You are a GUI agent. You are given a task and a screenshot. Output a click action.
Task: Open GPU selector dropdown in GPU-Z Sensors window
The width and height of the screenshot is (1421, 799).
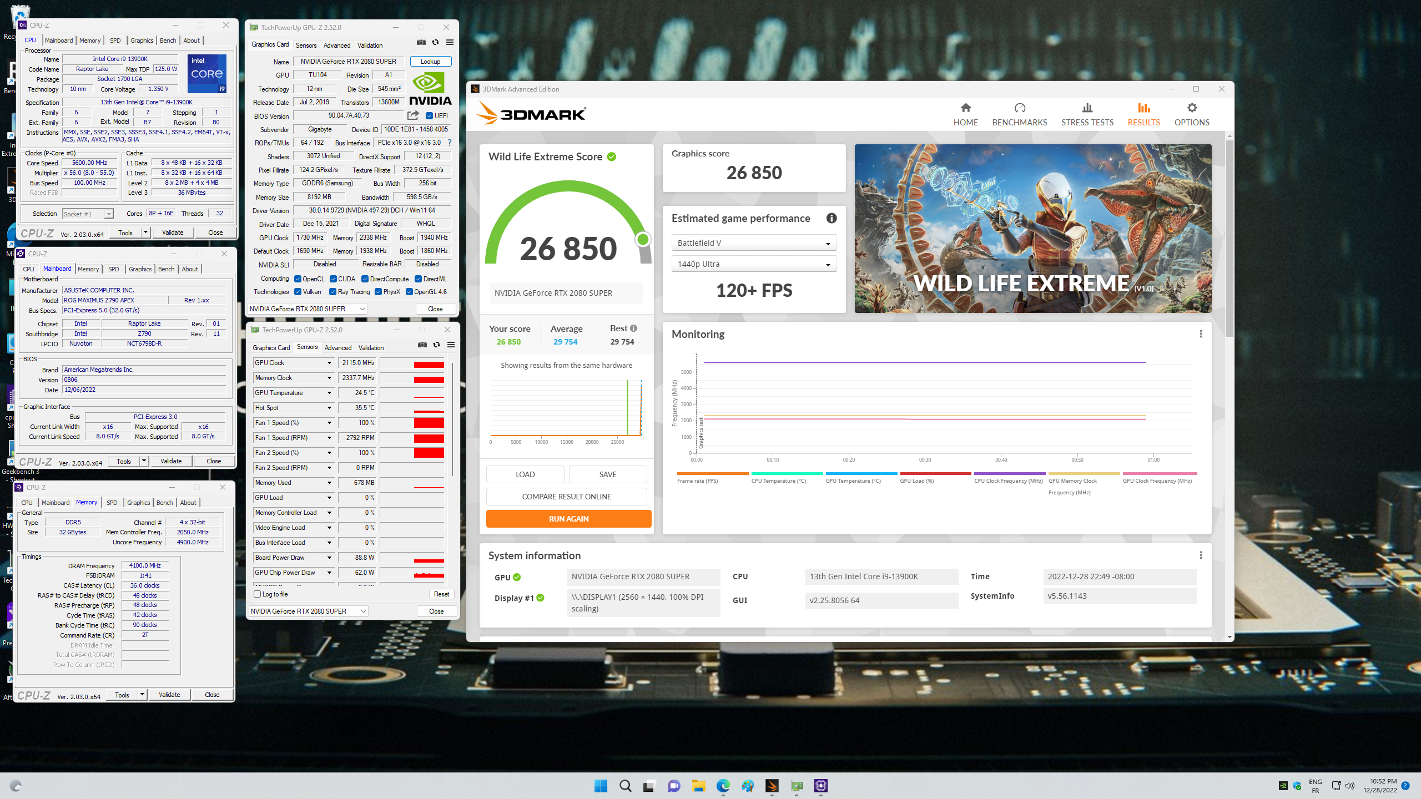coord(308,611)
